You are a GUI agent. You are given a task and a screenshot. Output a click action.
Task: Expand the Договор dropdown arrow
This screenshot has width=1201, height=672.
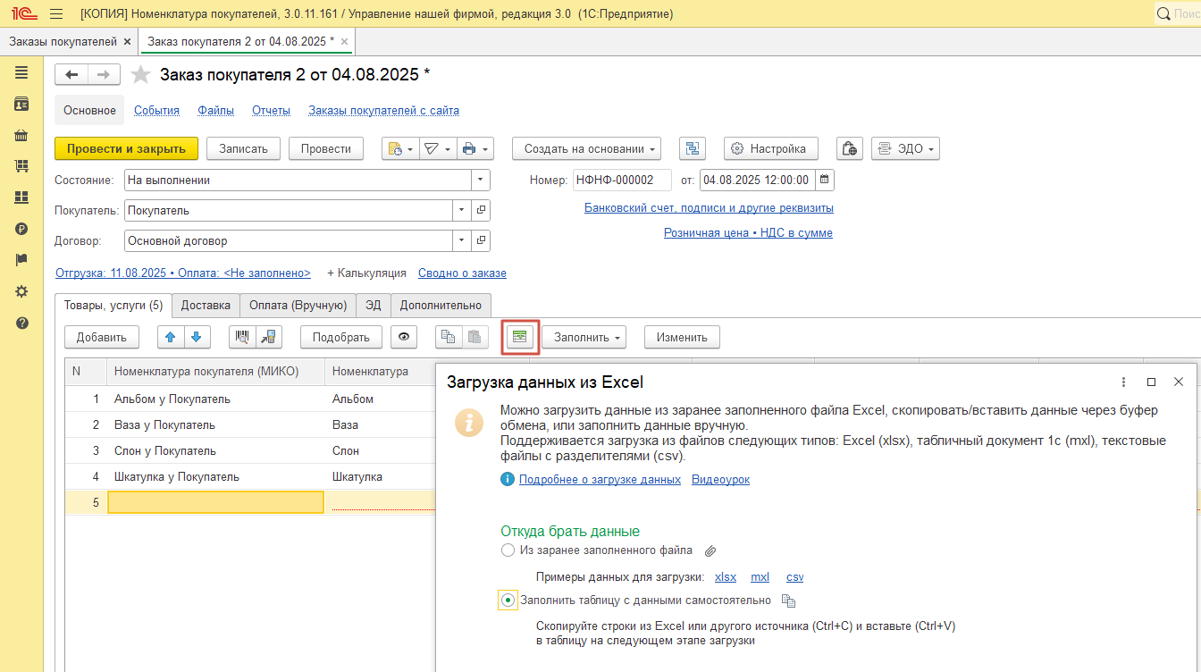tap(462, 241)
